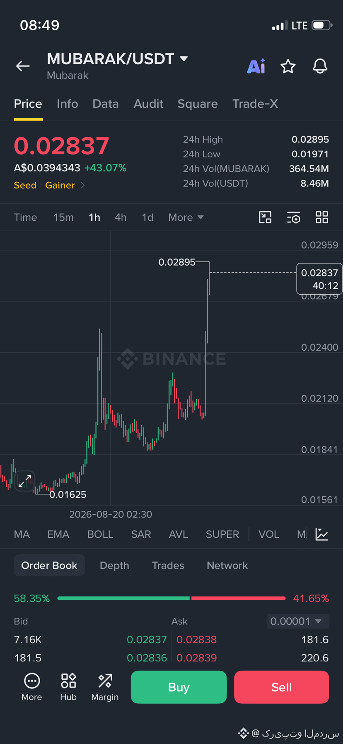Select the 1h interval

(94, 217)
